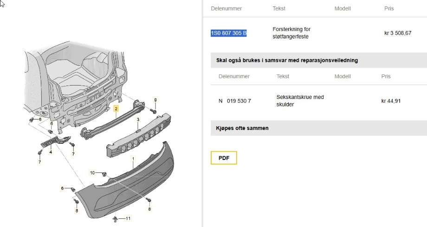Click top 'Tekst' column header
Viewport: 427px width, 227px height.
click(x=279, y=8)
